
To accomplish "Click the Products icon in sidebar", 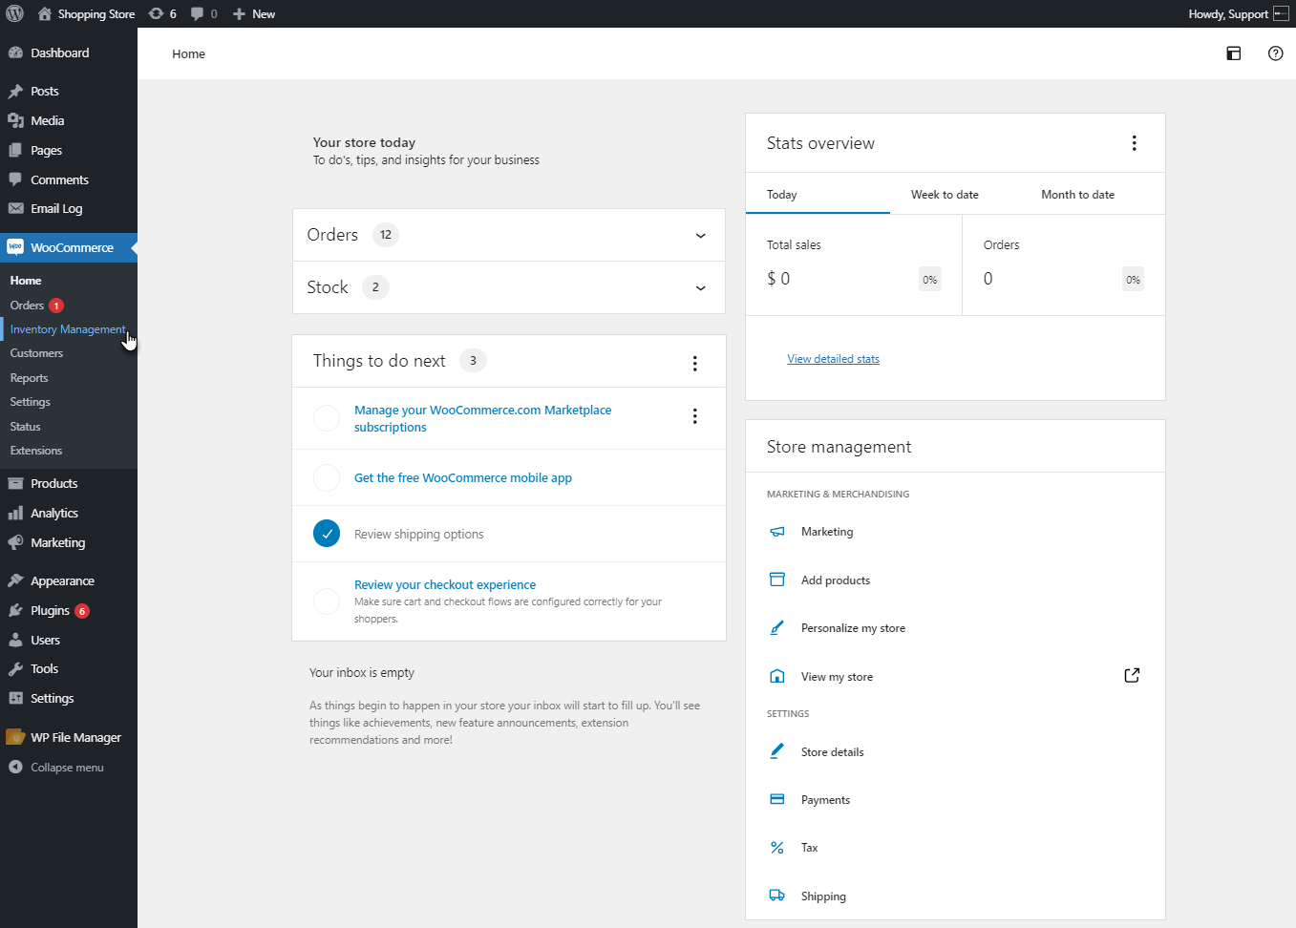I will pos(15,483).
